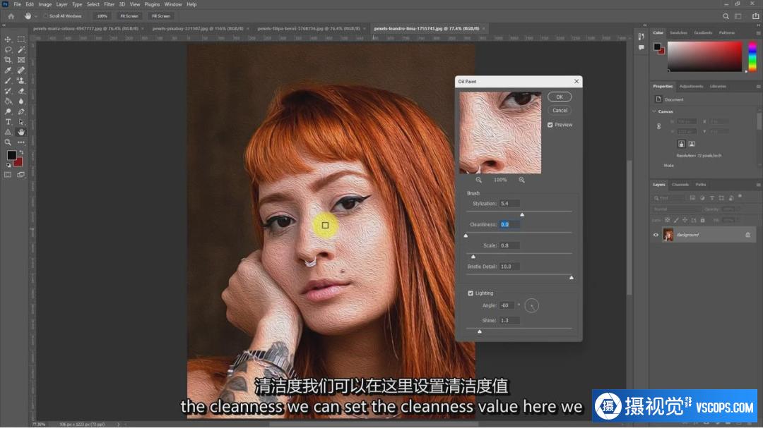The width and height of the screenshot is (763, 428).
Task: Open the Layers panel options menu
Action: 757,185
